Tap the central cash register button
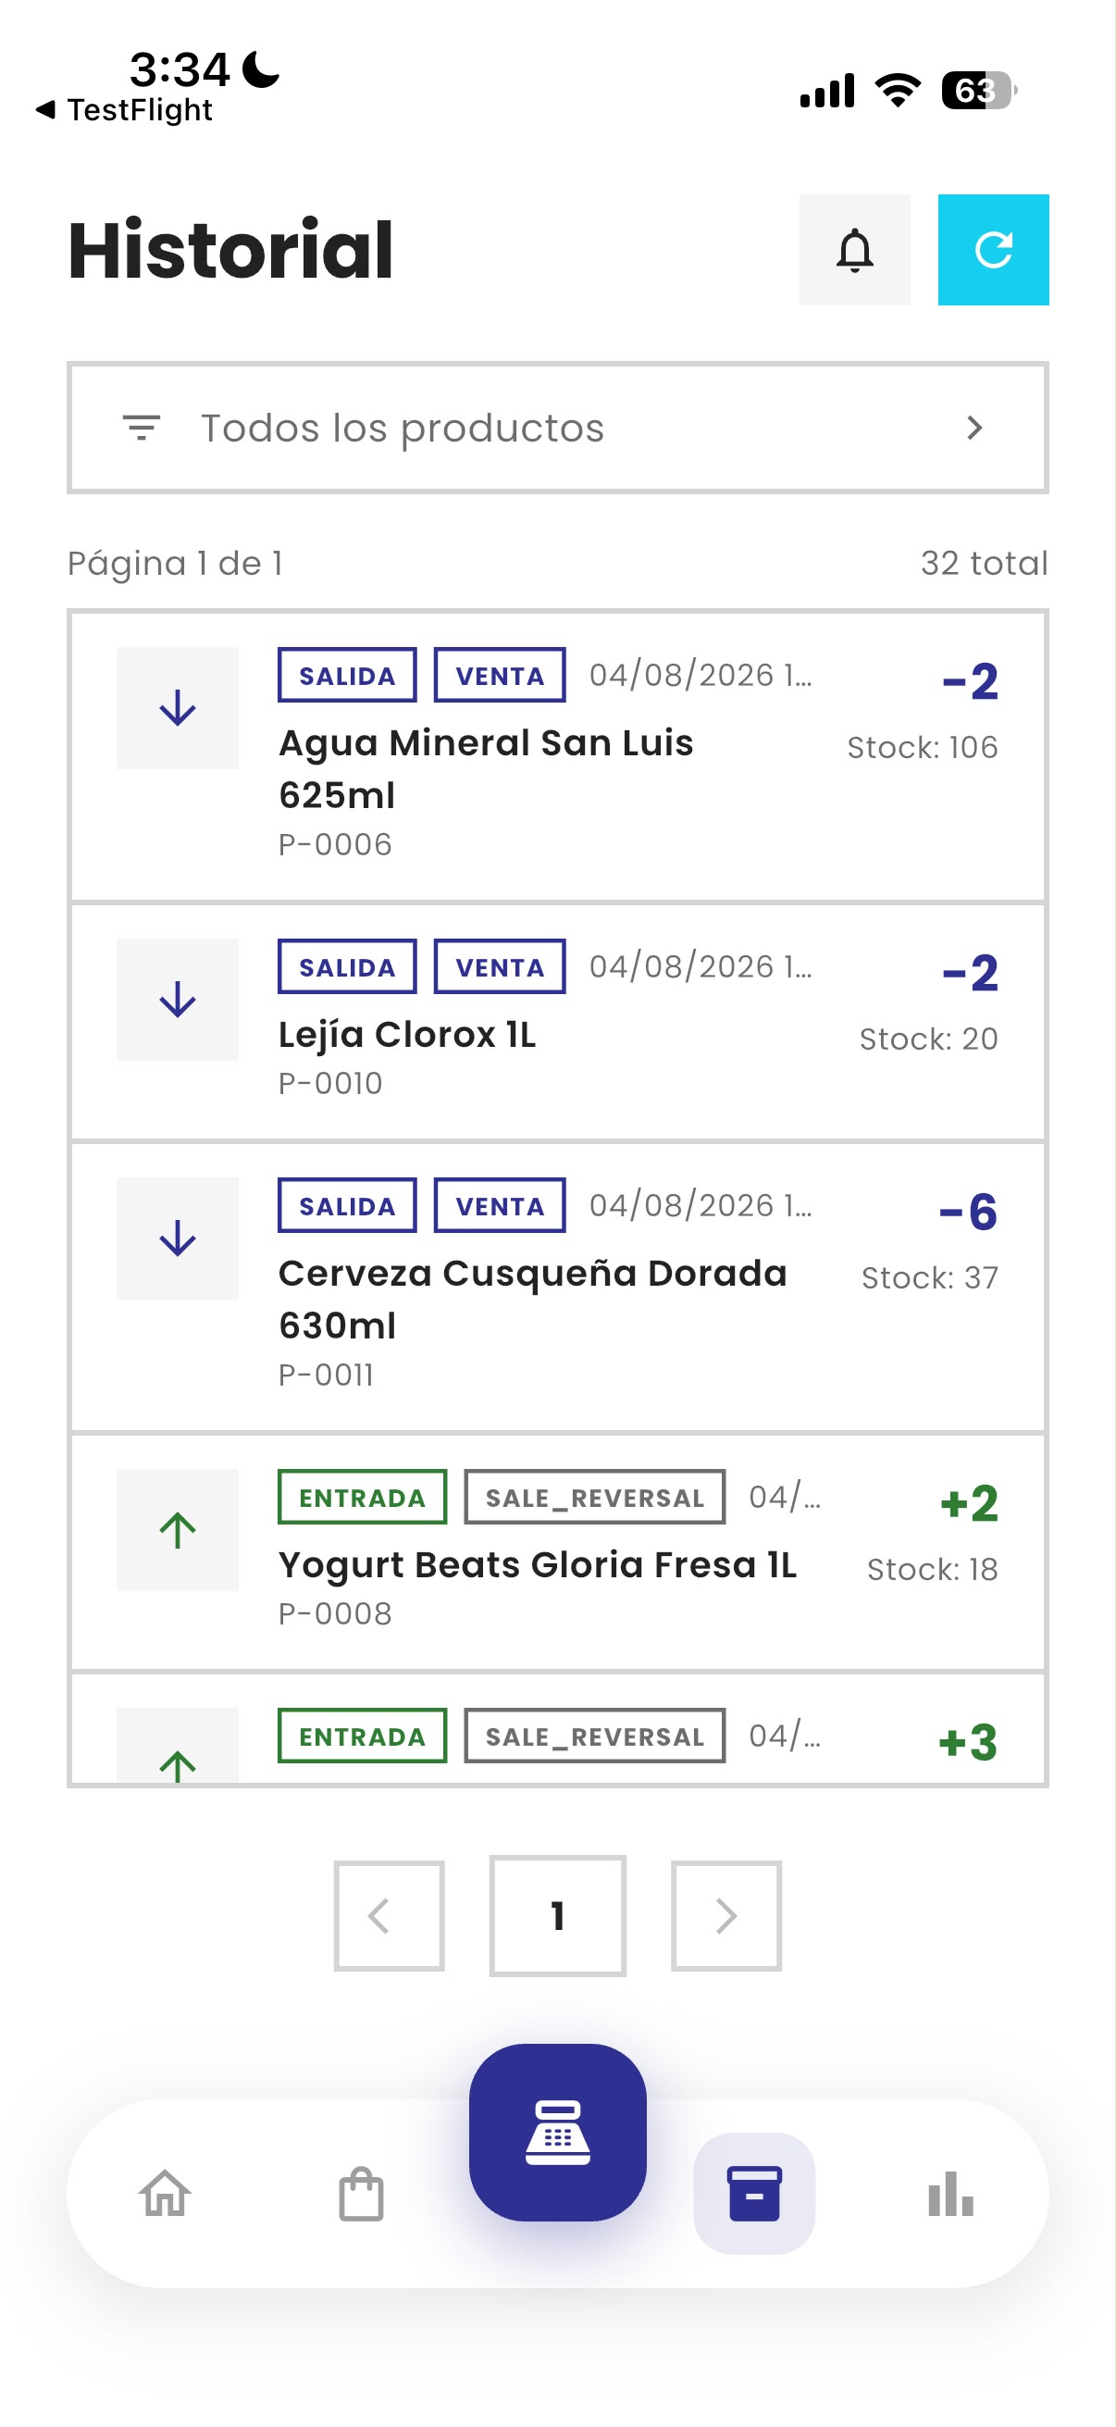 point(557,2132)
